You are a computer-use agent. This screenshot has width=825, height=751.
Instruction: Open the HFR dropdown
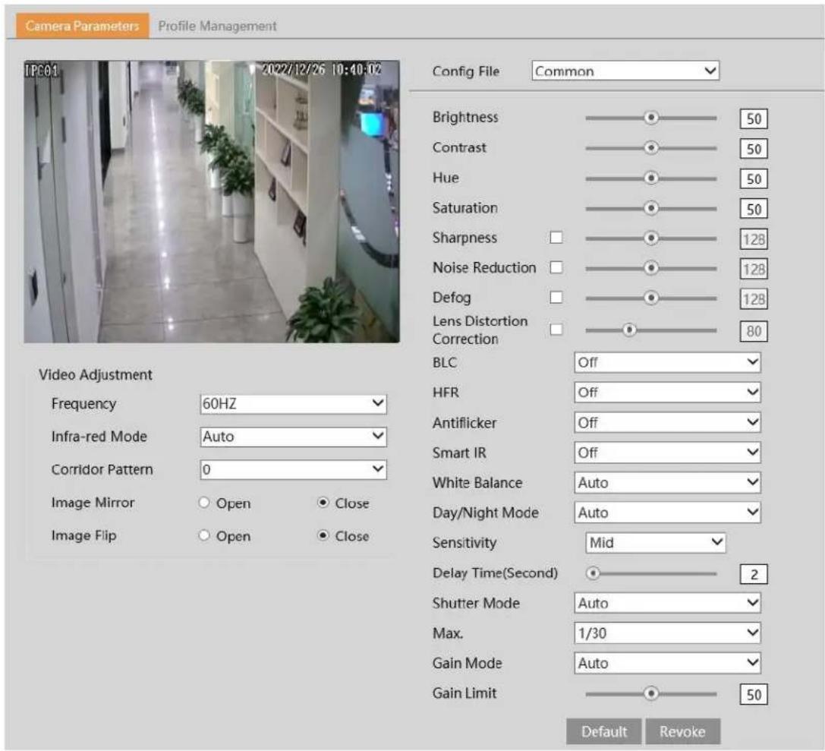pyautogui.click(x=667, y=392)
